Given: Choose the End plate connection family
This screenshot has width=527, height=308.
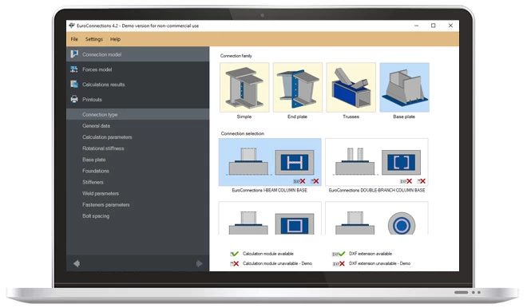Looking at the screenshot, I should point(298,87).
